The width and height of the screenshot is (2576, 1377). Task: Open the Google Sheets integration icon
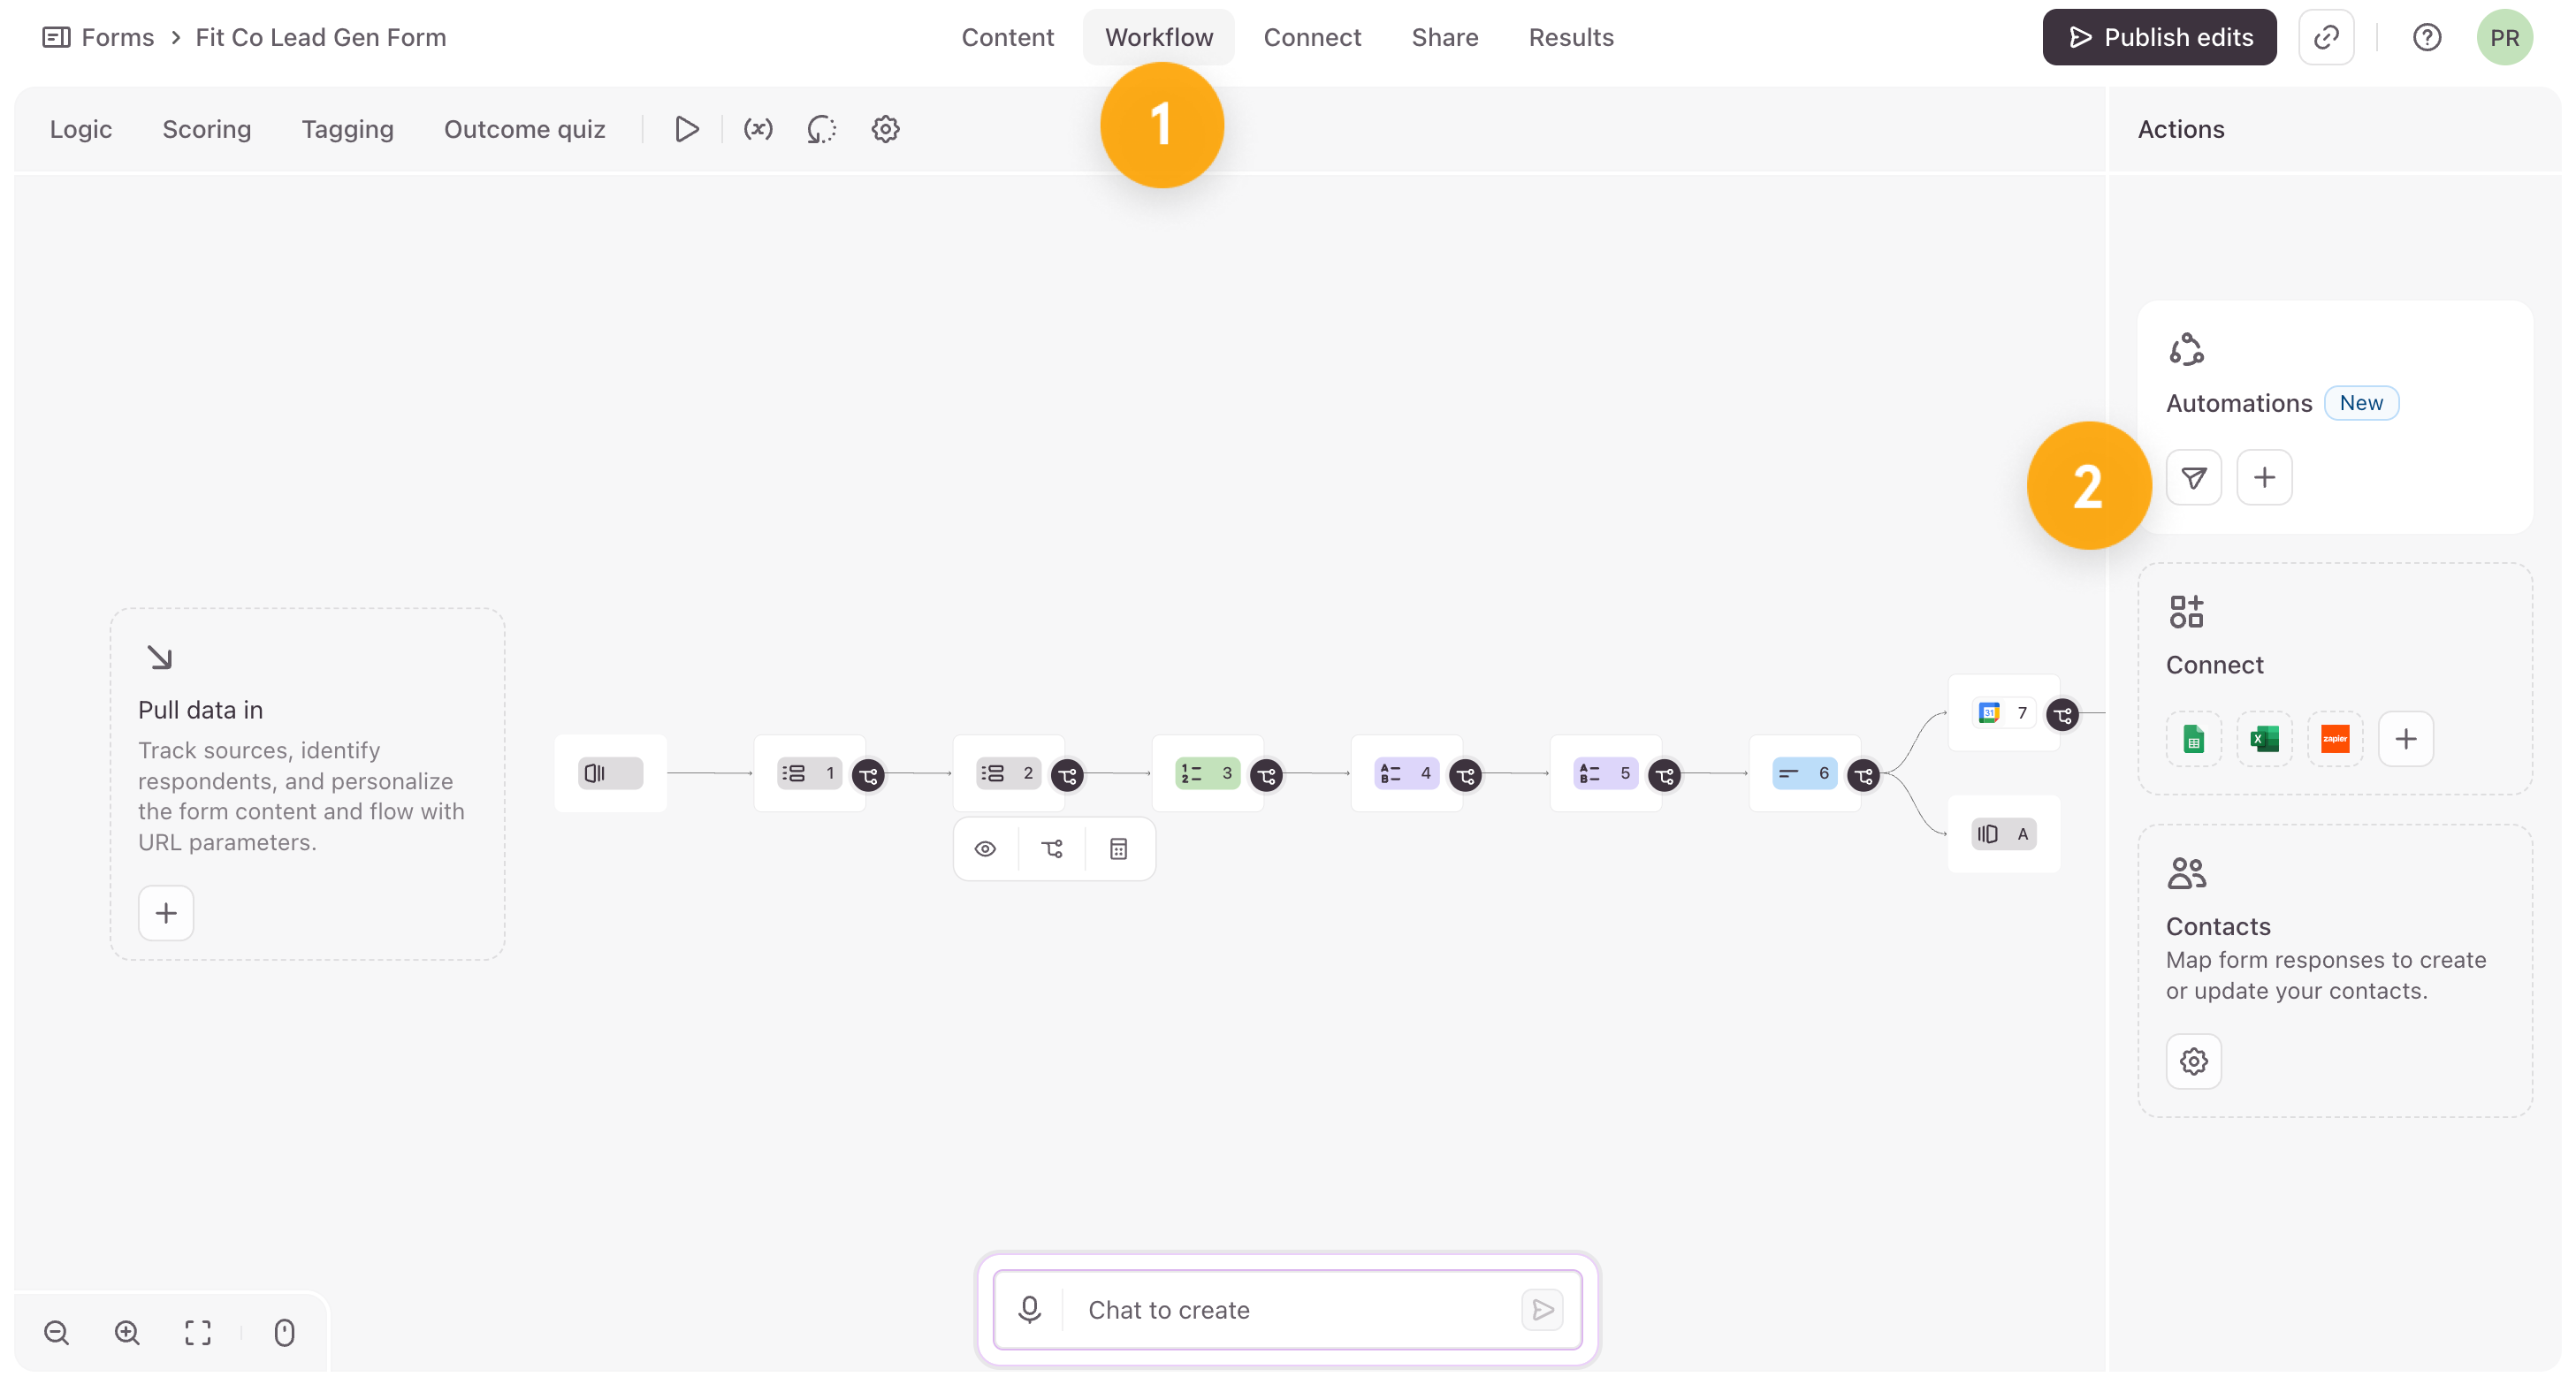pos(2193,739)
